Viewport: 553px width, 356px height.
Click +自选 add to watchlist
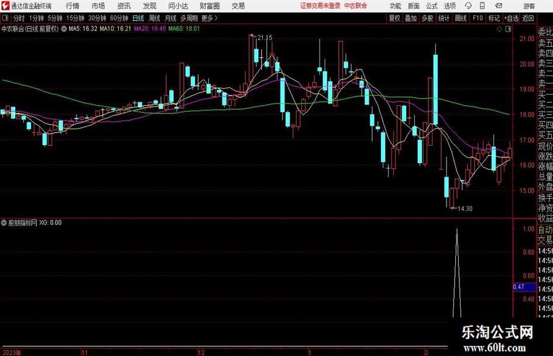tap(511, 18)
